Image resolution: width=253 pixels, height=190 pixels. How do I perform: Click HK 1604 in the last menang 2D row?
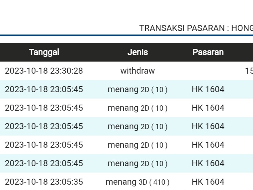(208, 163)
